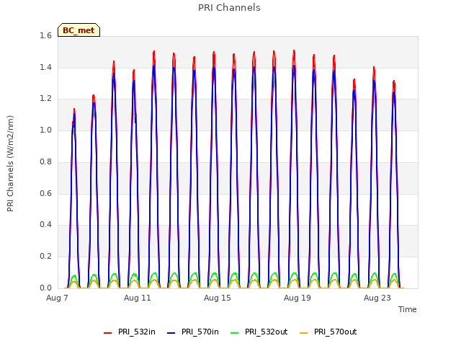The width and height of the screenshot is (461, 346).
Task: Click the orange PRI_570out legend swatch
Action: coord(303,333)
